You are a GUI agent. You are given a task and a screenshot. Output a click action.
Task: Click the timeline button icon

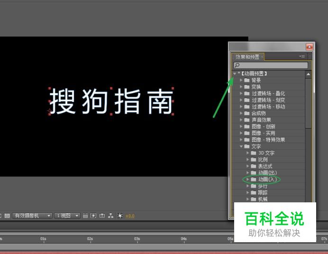coord(102,216)
